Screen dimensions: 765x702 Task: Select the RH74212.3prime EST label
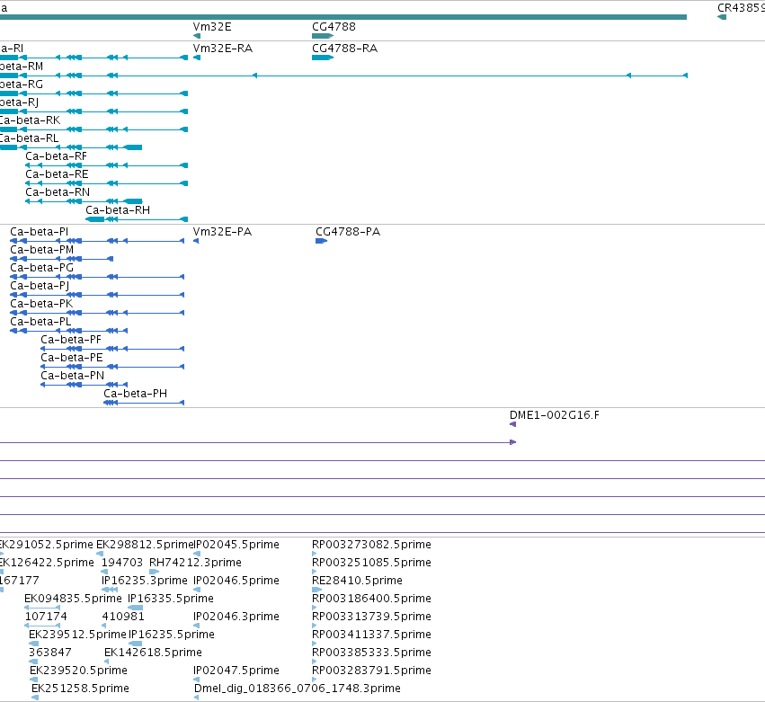pos(195,563)
